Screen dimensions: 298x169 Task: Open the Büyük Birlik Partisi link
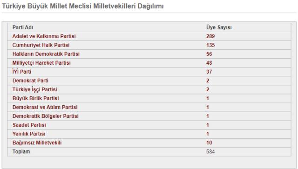(35, 98)
